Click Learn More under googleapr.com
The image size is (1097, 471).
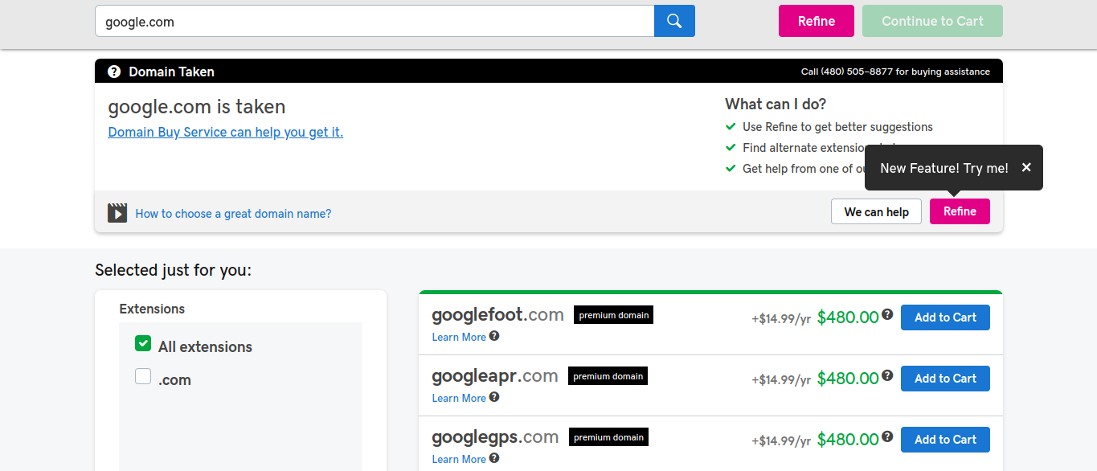tap(459, 398)
